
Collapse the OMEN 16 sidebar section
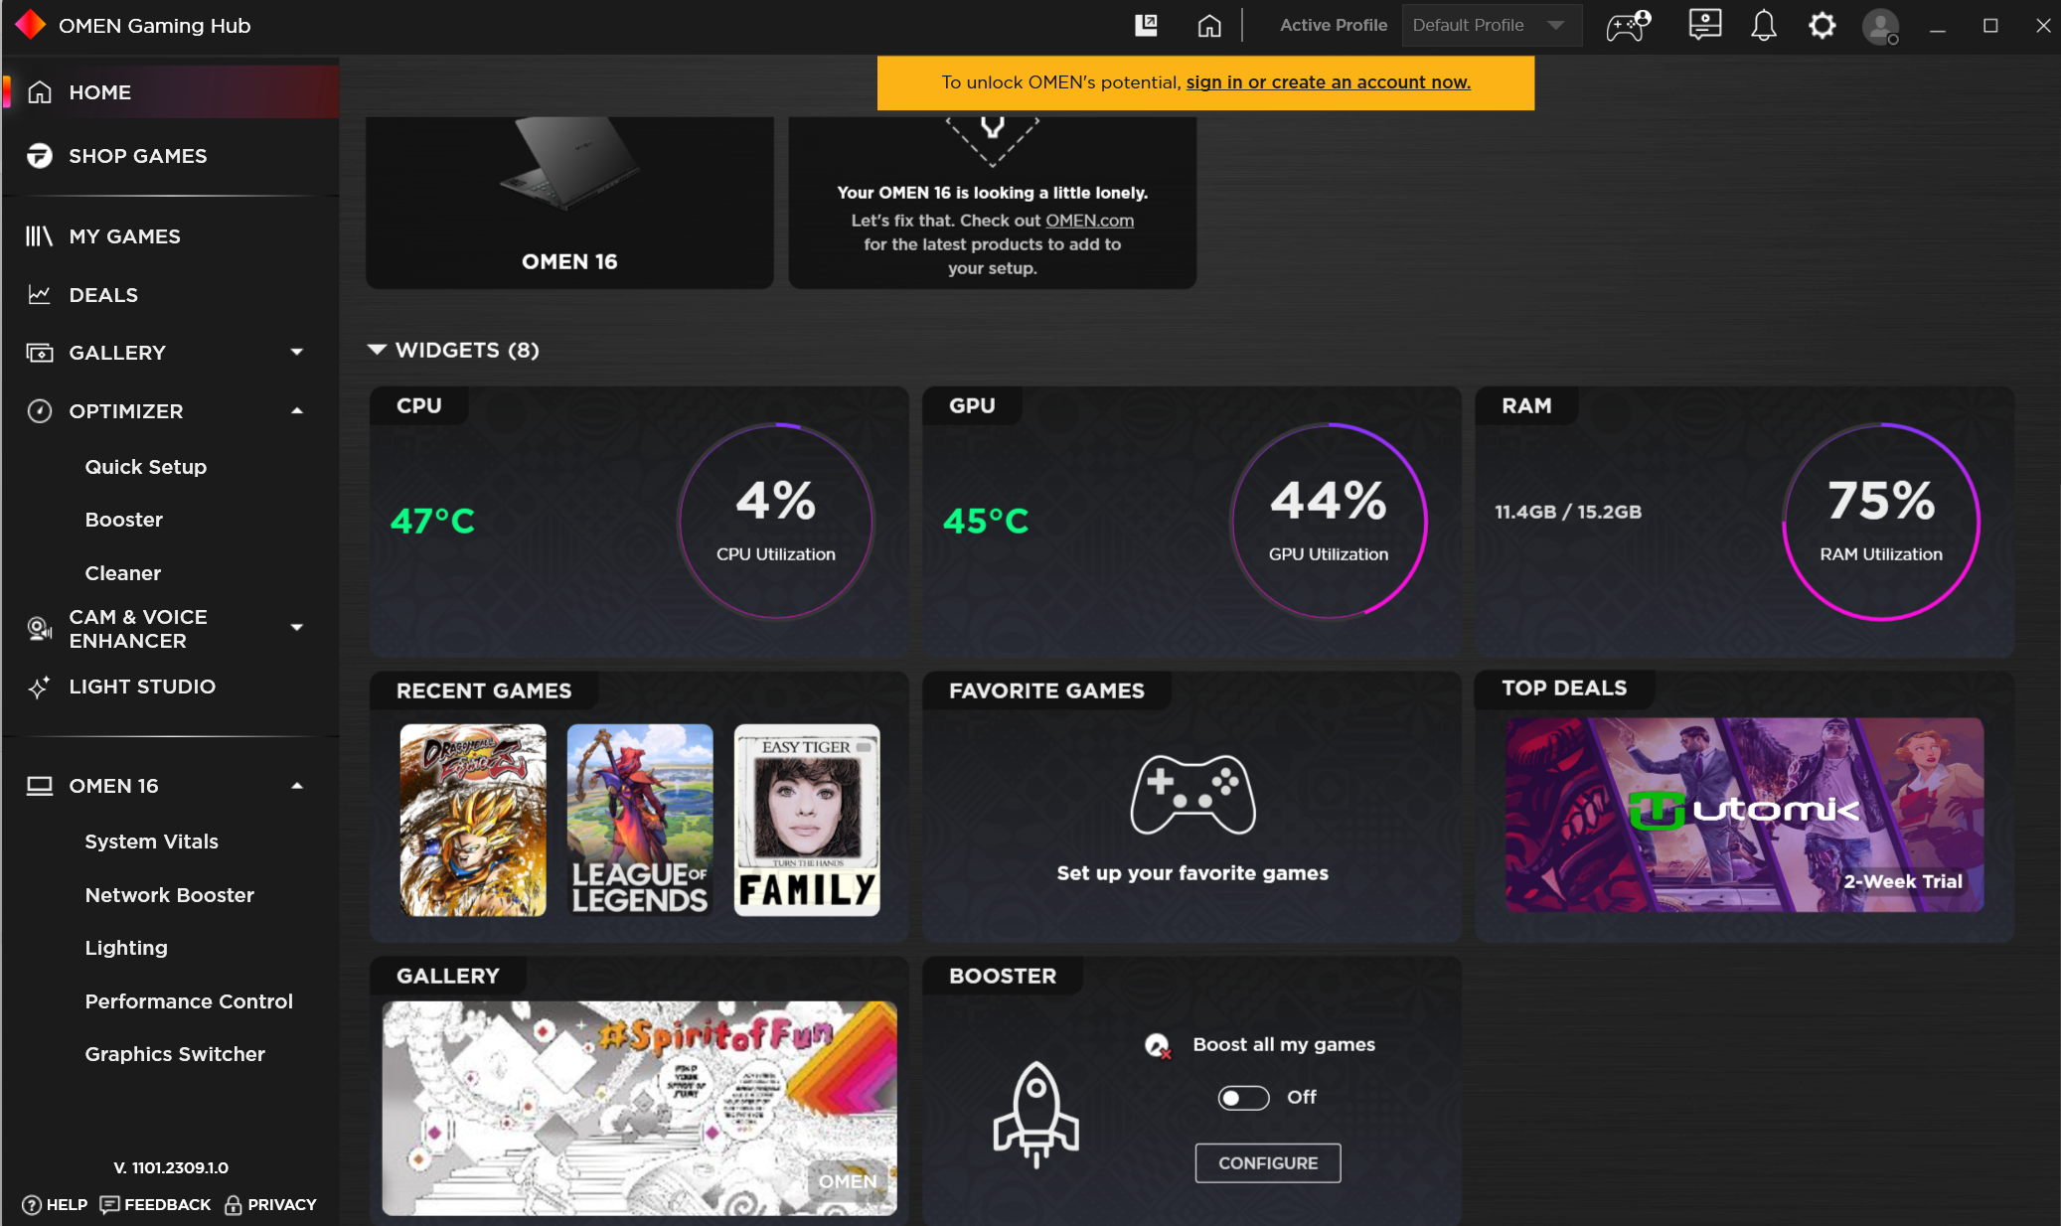pos(296,785)
